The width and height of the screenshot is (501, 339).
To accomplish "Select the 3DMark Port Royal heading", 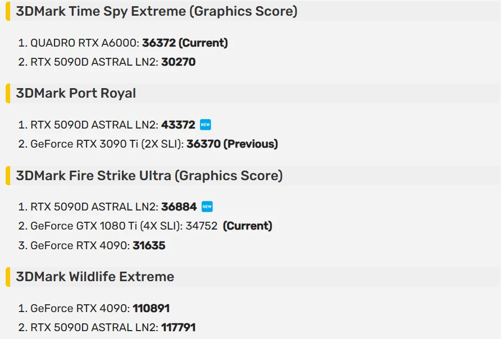I will 76,93.
